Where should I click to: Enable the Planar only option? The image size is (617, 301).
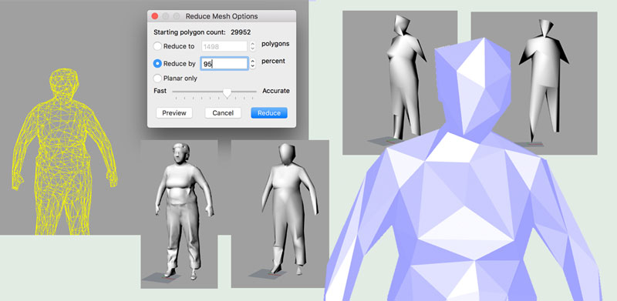157,79
